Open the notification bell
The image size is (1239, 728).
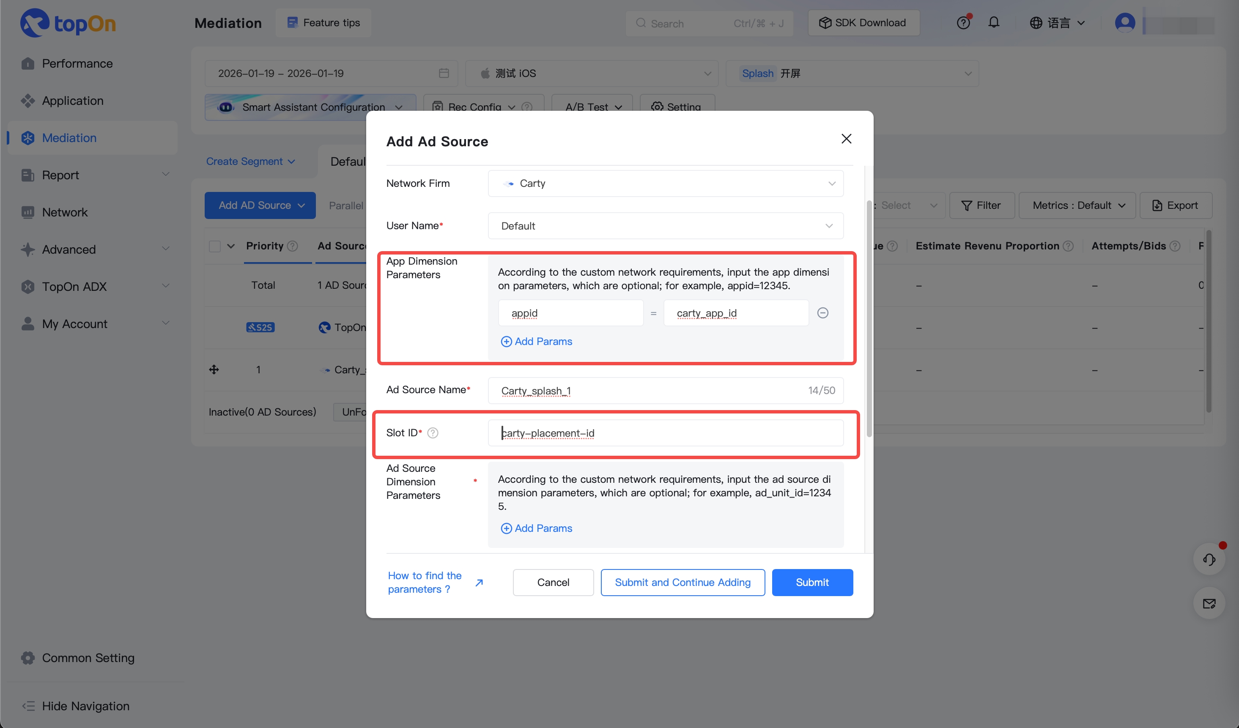994,22
